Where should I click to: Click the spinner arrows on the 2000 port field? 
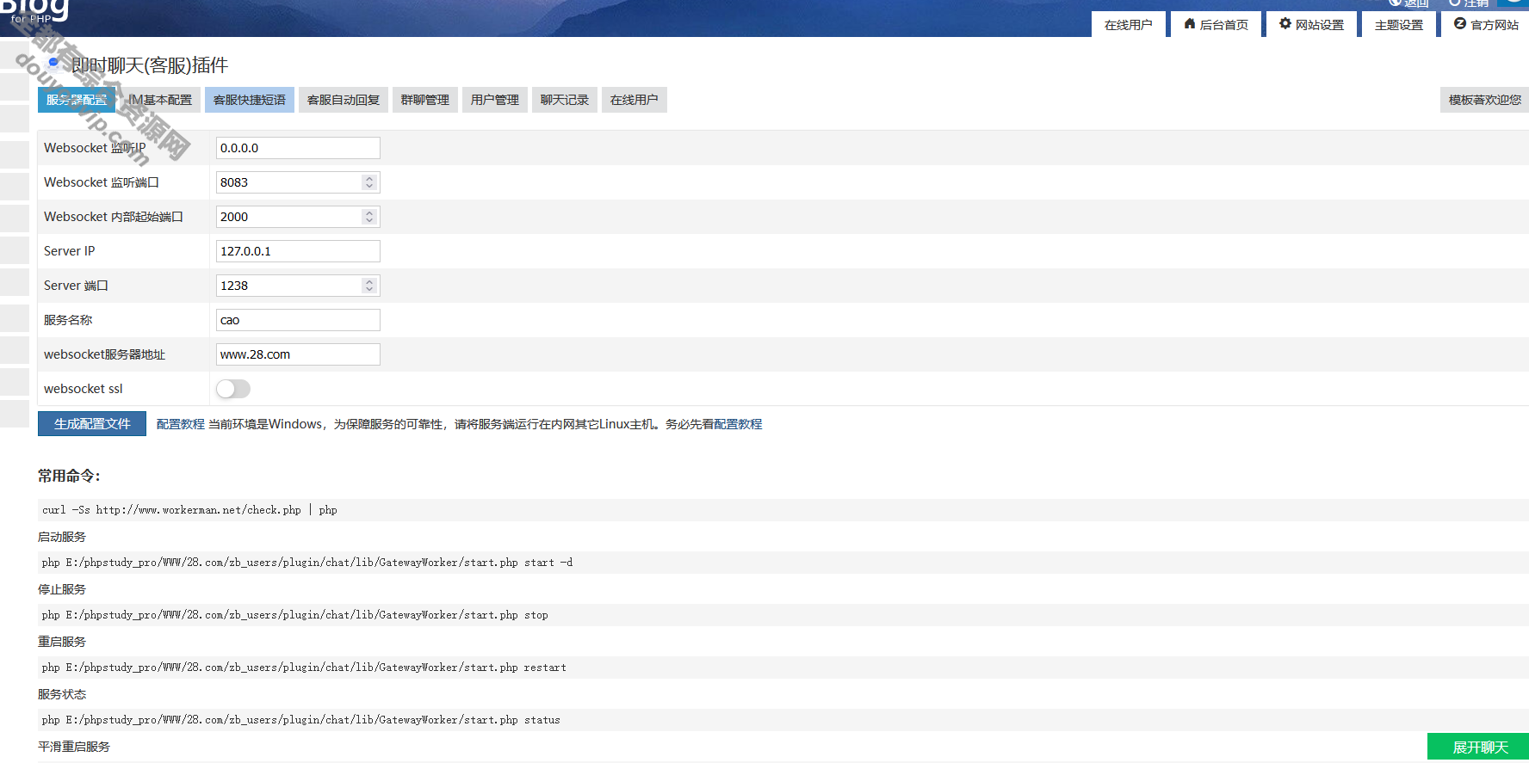369,217
